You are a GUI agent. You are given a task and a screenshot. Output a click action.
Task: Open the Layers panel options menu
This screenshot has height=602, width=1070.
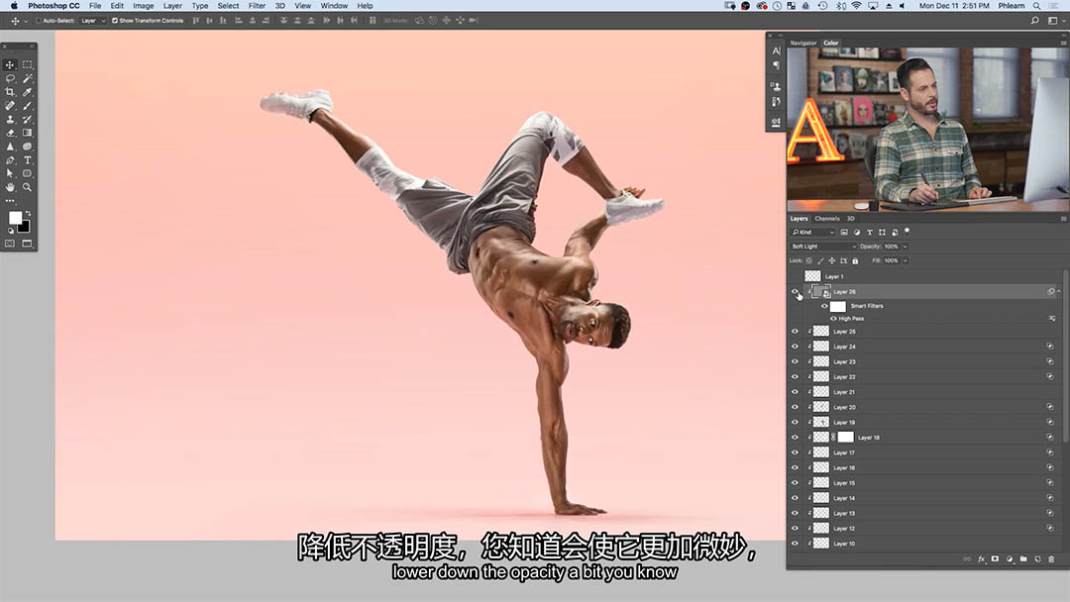1063,219
